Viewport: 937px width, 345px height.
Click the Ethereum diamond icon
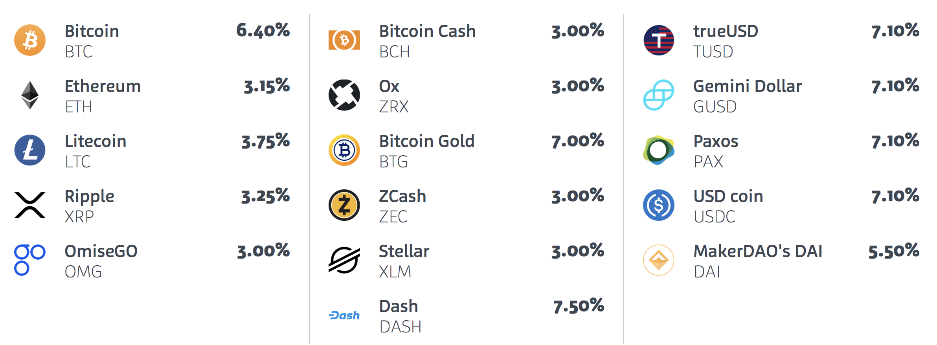(x=30, y=95)
